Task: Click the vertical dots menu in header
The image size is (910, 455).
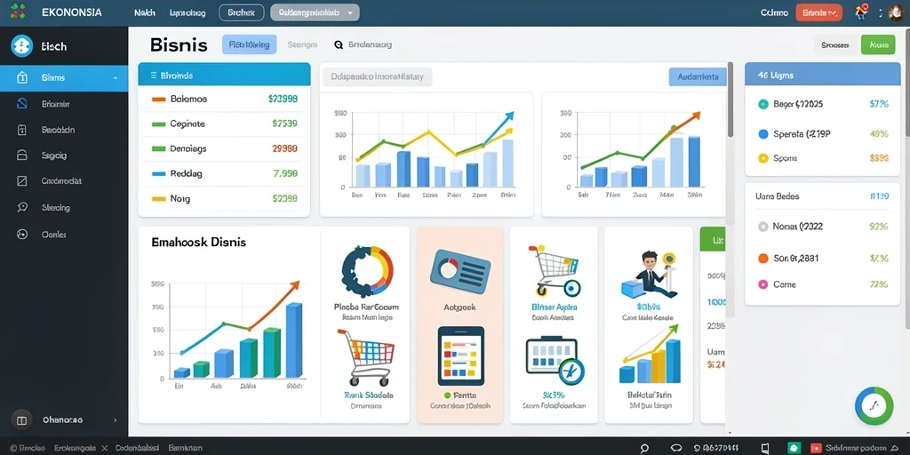Action: [x=881, y=12]
